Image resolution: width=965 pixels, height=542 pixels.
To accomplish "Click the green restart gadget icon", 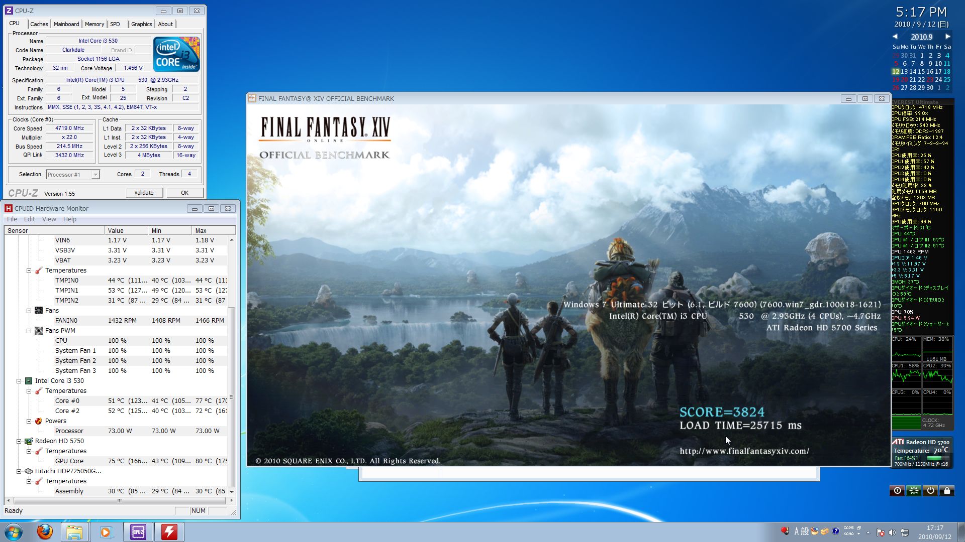I will 914,490.
